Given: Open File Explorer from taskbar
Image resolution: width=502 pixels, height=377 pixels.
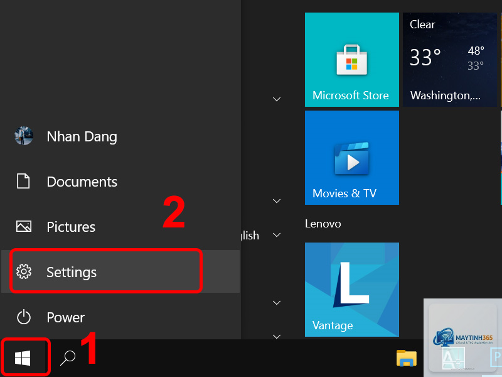Looking at the screenshot, I should click(406, 358).
